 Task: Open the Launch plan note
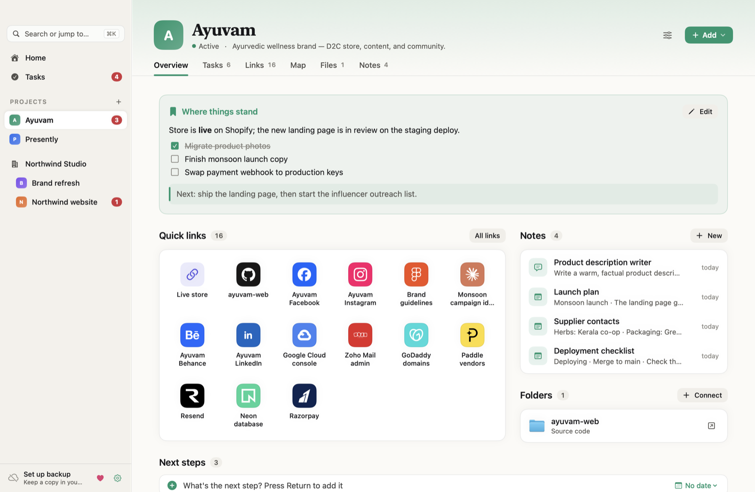pyautogui.click(x=624, y=297)
